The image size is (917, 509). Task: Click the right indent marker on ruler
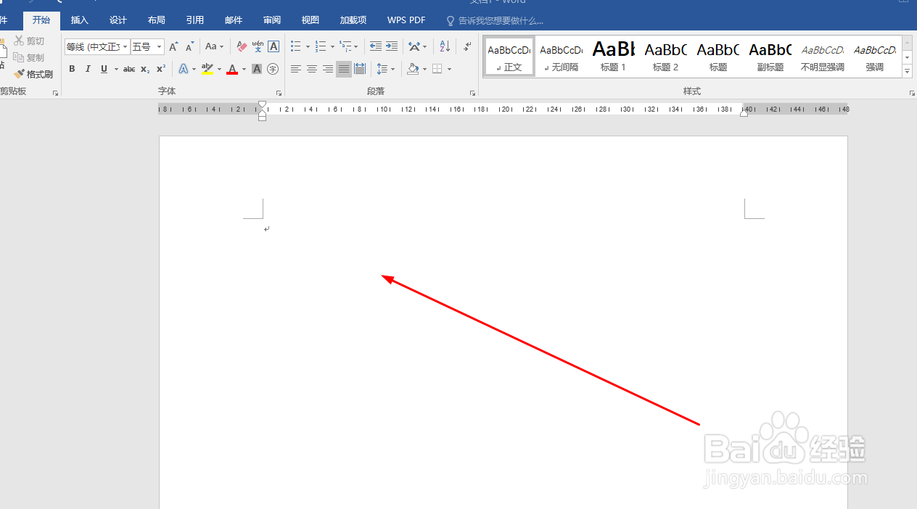click(x=744, y=112)
